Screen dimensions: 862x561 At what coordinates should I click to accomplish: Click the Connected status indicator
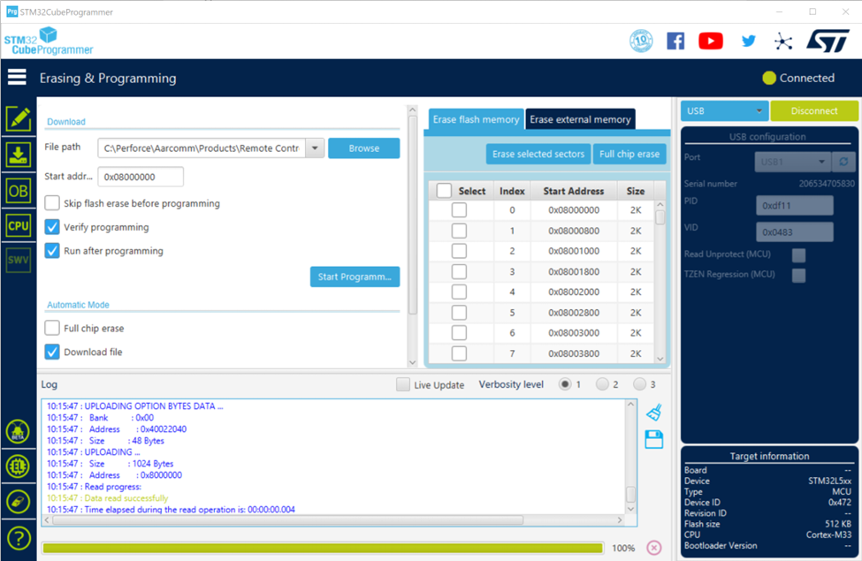coord(798,78)
